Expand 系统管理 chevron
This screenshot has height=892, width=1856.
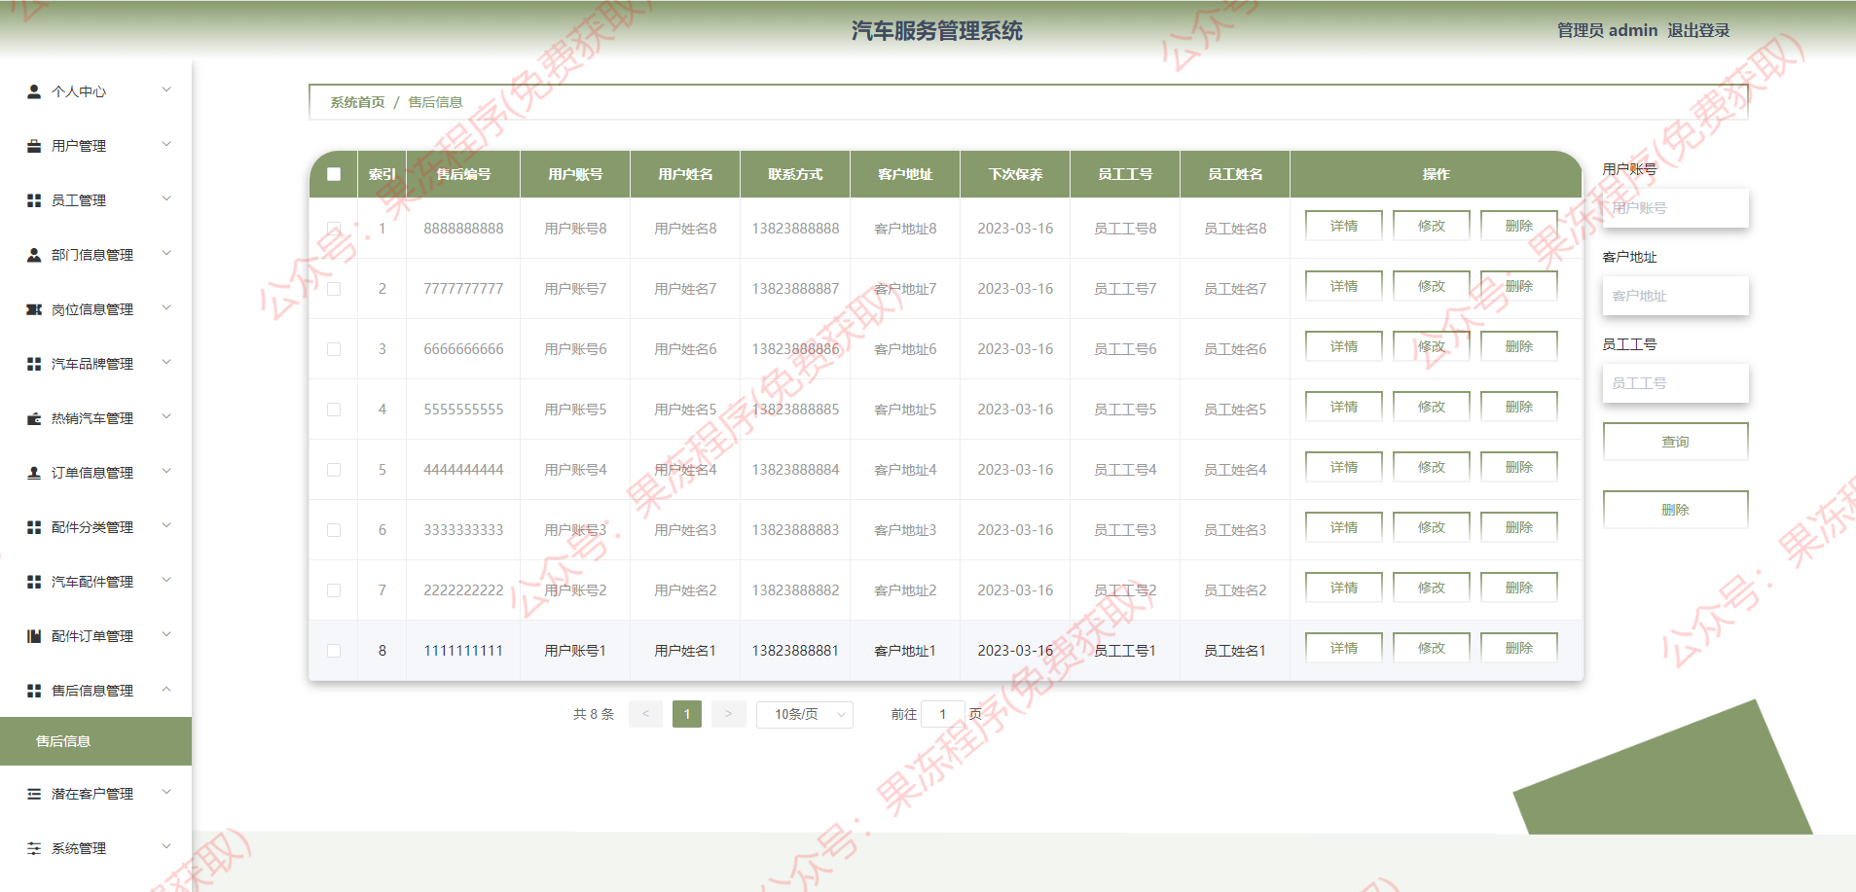(166, 847)
